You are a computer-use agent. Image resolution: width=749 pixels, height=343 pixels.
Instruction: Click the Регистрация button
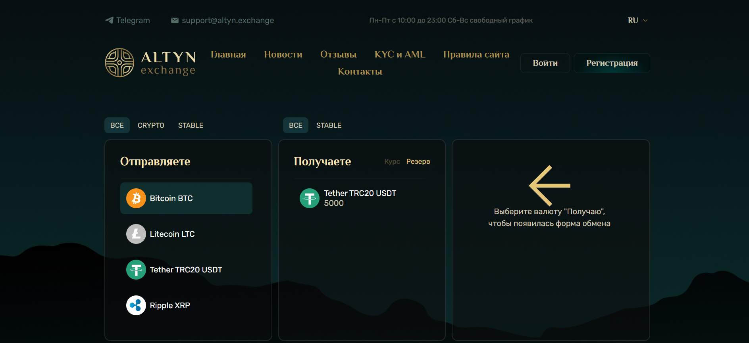coord(612,63)
